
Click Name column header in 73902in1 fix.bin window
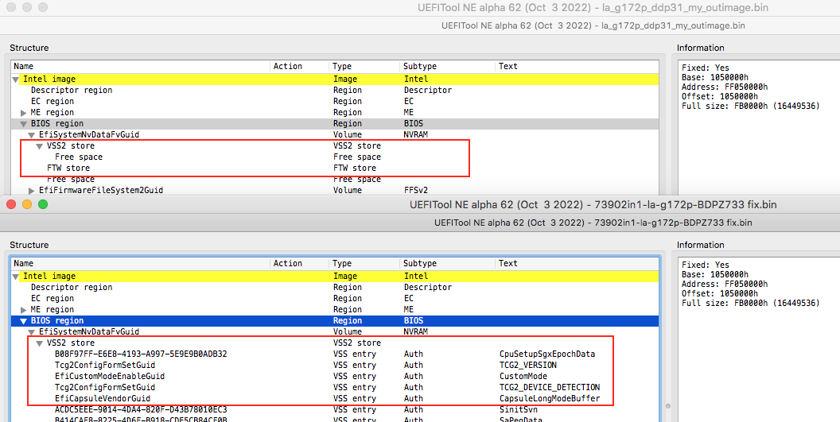click(x=141, y=264)
